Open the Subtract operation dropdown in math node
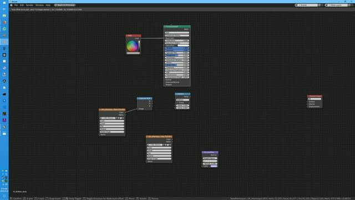The height and width of the screenshot is (200, 355). 182,100
